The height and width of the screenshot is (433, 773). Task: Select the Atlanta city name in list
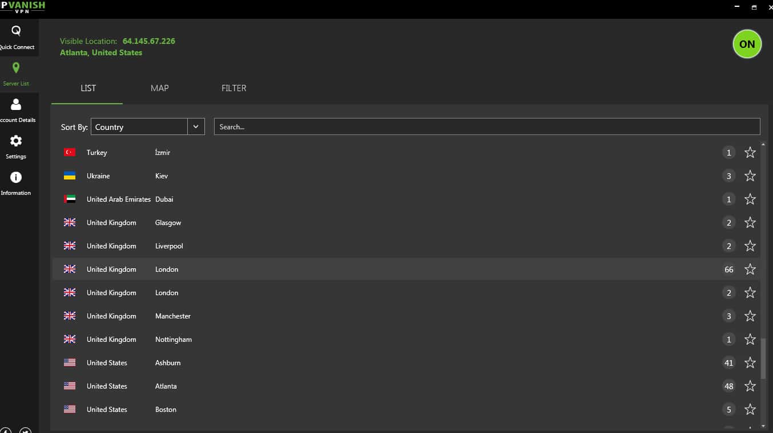click(x=166, y=386)
